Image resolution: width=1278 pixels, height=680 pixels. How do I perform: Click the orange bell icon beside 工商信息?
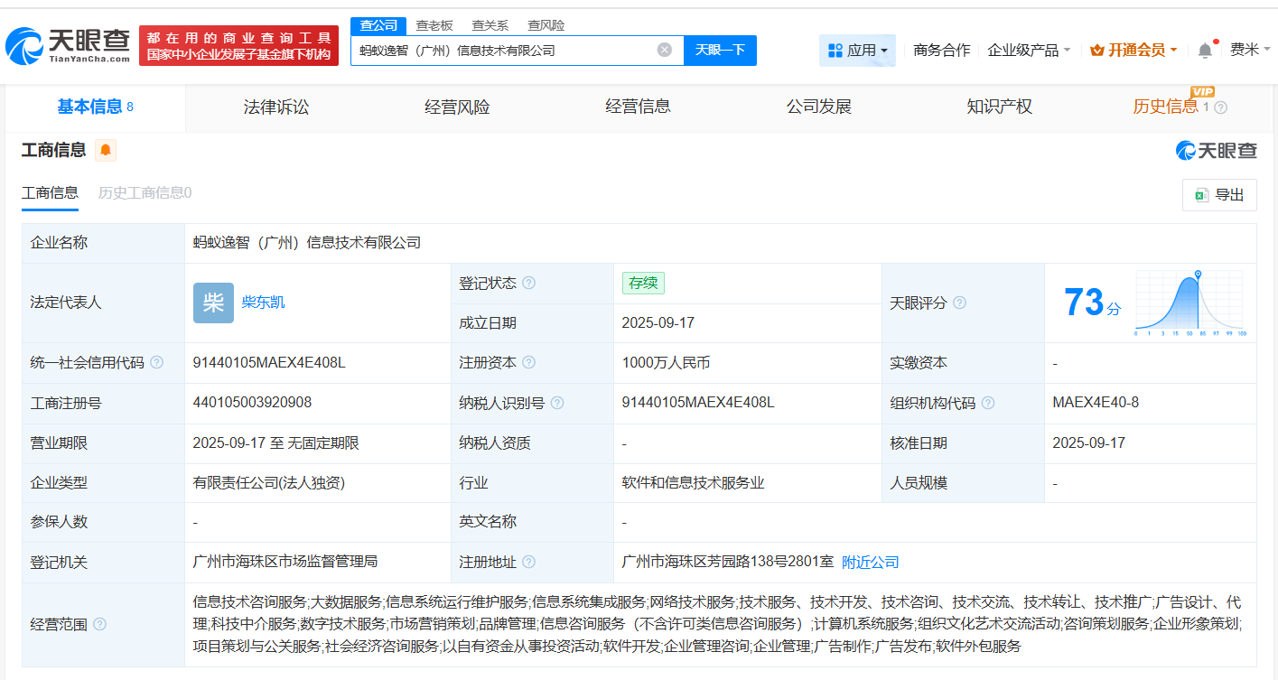coord(106,151)
